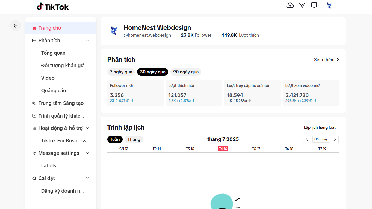Screen dimensions: 372x209
Task: Open the inbox notification icon
Action: point(314,5)
